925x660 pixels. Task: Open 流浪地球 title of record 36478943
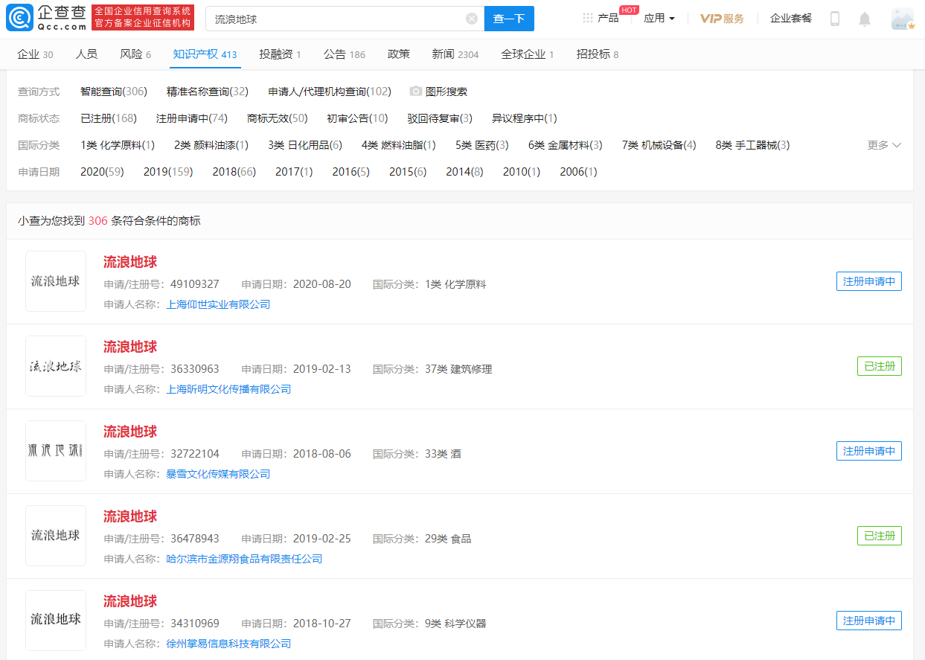130,516
